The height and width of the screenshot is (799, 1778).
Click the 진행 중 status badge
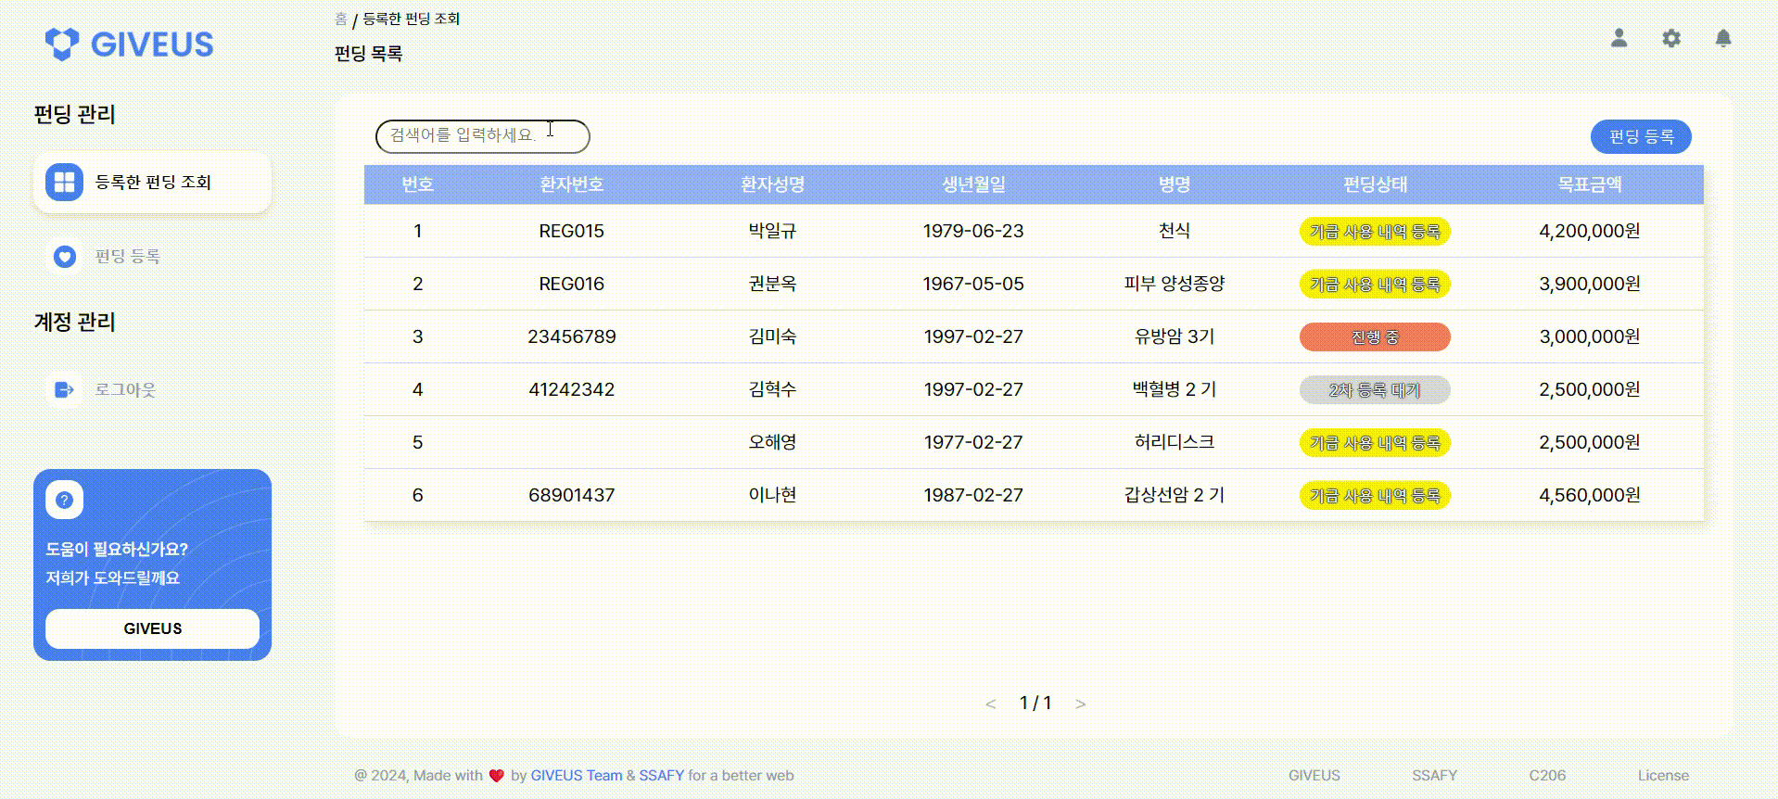[x=1375, y=337]
